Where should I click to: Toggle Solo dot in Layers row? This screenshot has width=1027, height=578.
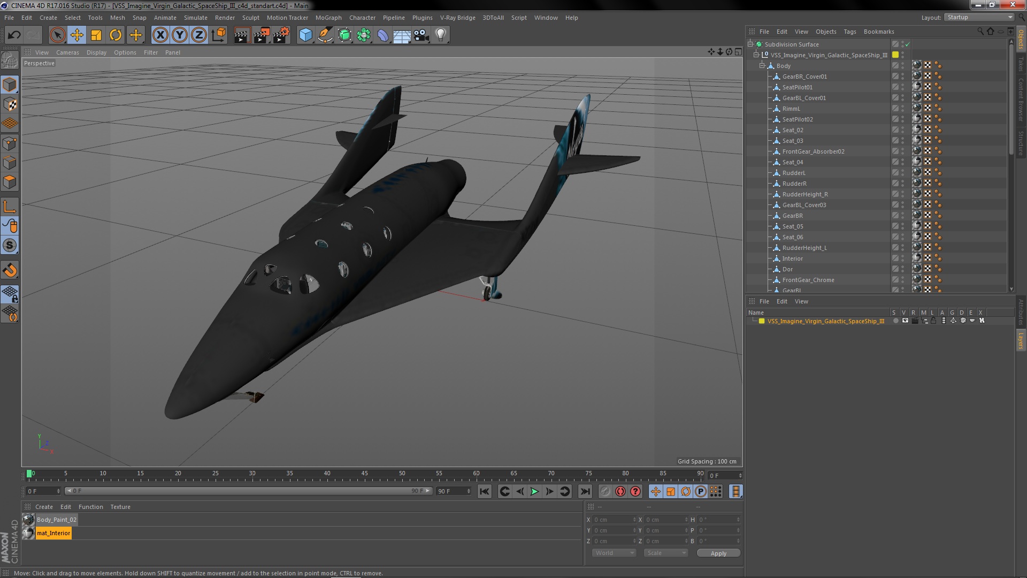[x=895, y=321]
